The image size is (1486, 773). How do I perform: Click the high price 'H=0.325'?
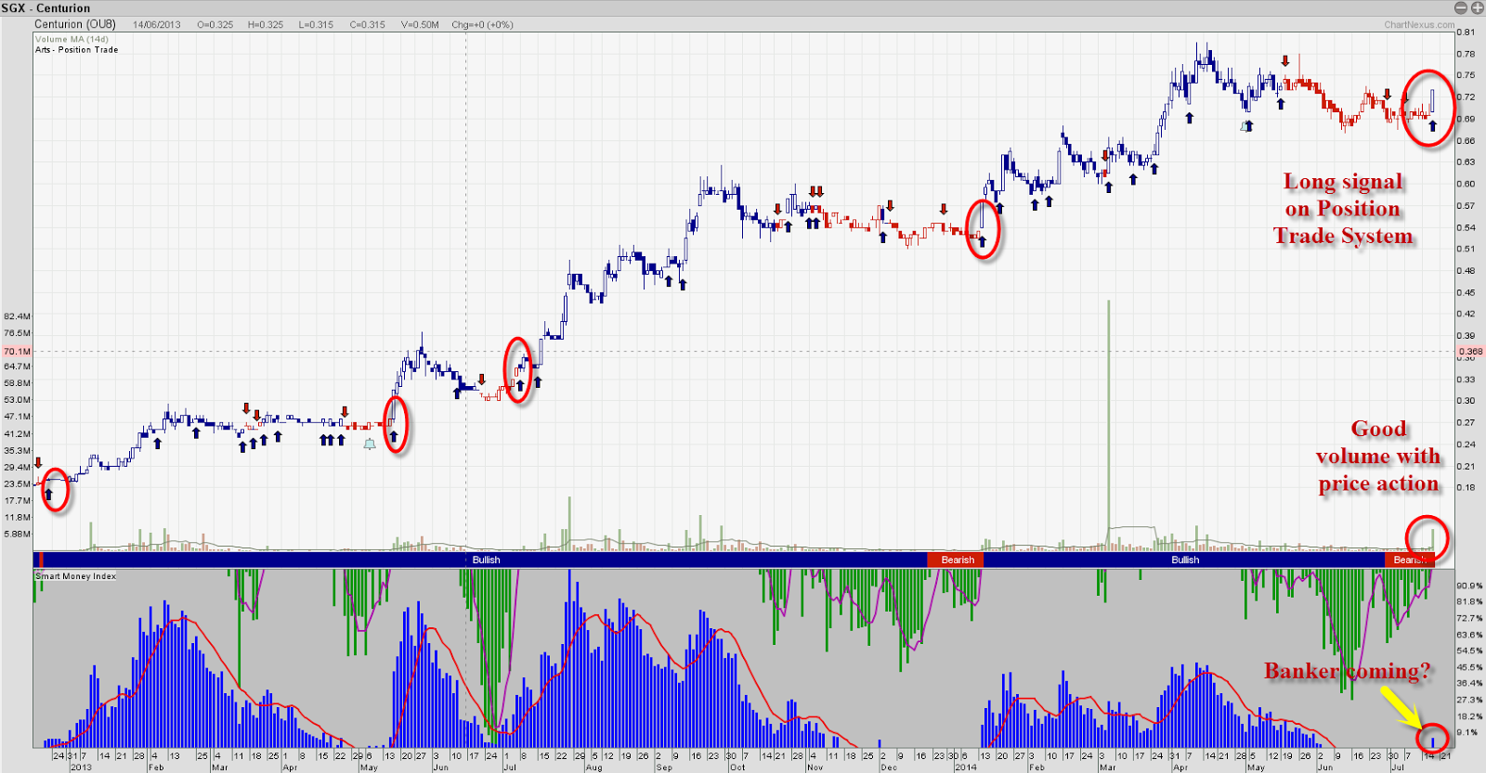point(266,25)
